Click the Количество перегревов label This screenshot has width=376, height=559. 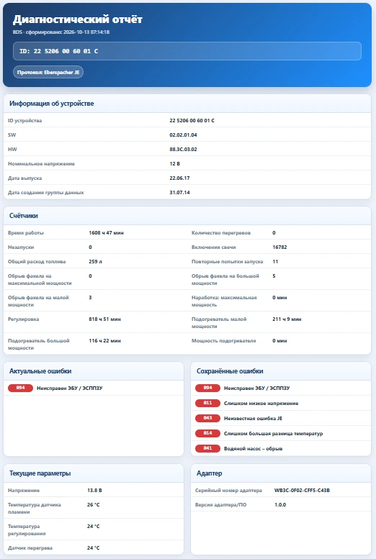pos(221,233)
